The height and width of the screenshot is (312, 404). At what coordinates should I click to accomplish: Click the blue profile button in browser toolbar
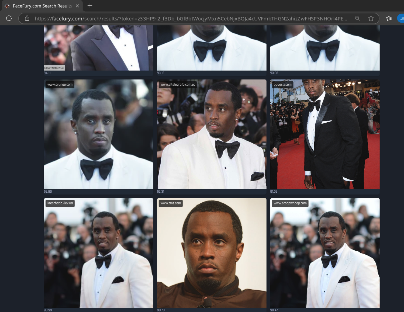[x=401, y=18]
